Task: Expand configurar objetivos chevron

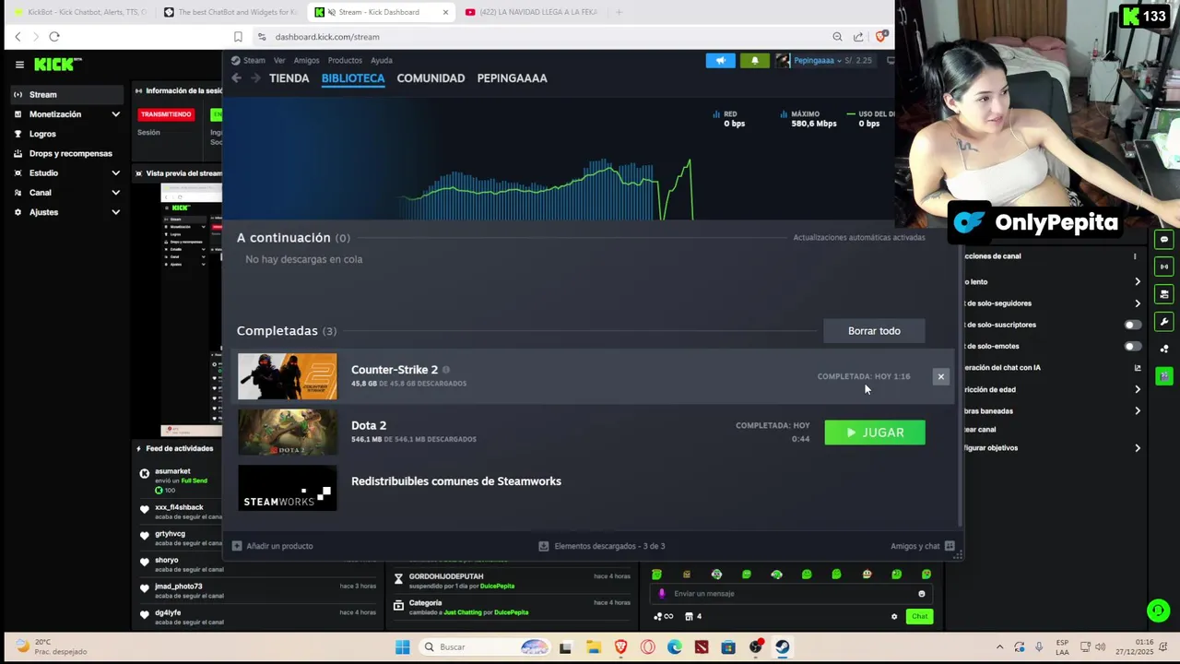Action: tap(1137, 448)
